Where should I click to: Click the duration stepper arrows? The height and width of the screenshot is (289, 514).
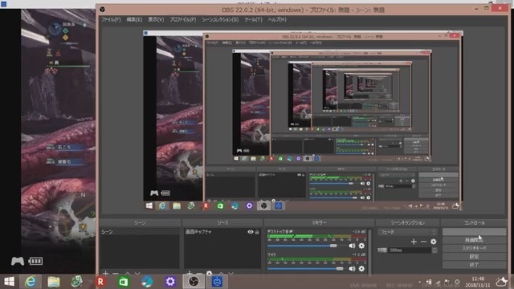(434, 250)
